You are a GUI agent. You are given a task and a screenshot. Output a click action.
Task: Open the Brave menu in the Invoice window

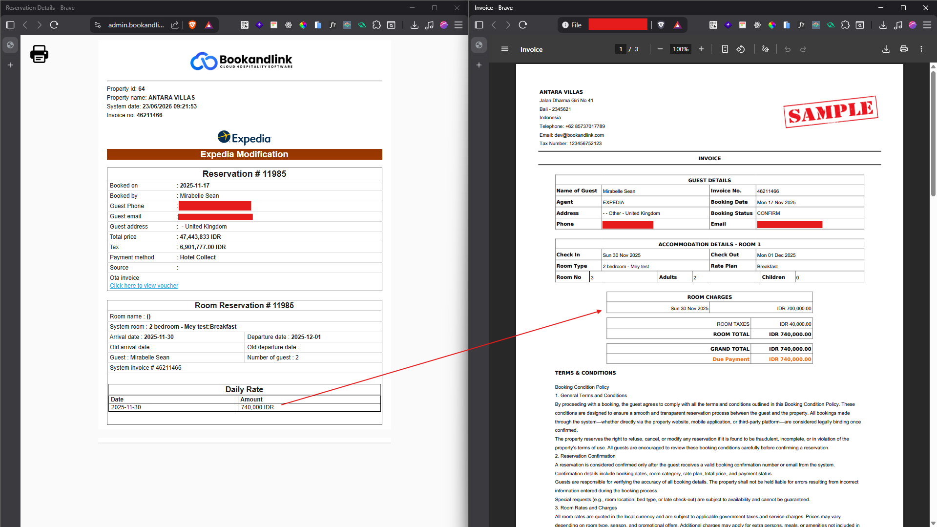tap(927, 25)
